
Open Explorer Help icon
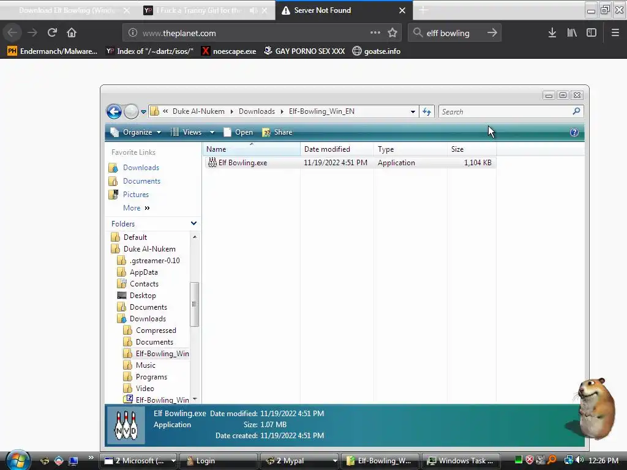(574, 132)
